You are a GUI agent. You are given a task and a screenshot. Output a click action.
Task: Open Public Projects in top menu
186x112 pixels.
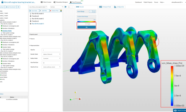click(148, 2)
